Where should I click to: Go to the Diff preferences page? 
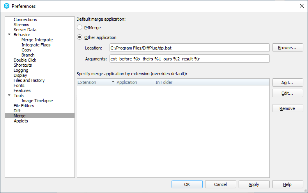pyautogui.click(x=17, y=111)
